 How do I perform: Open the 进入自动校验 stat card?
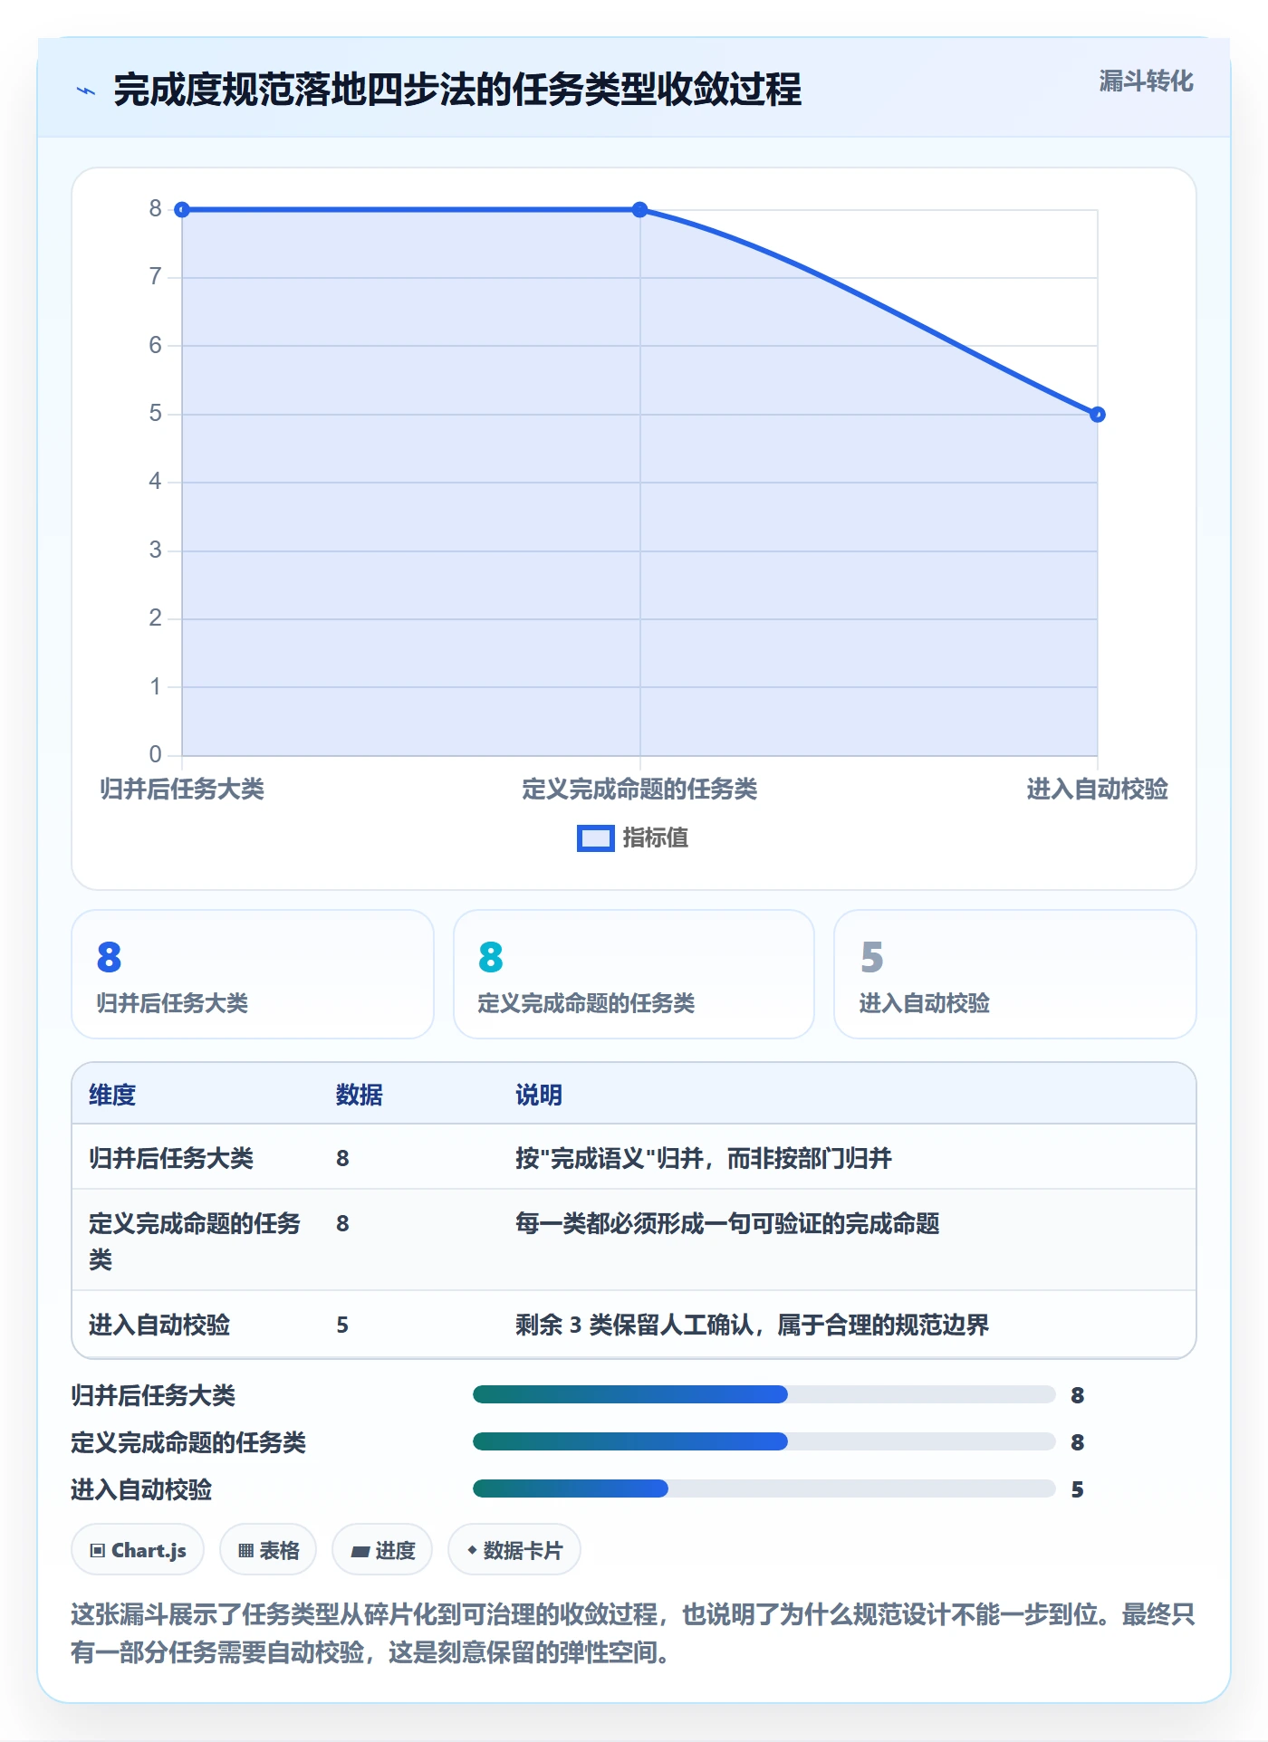coord(1015,974)
